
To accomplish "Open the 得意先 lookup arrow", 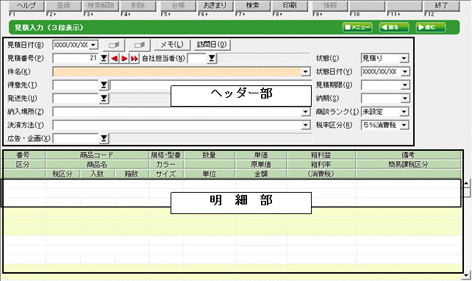I will point(104,85).
